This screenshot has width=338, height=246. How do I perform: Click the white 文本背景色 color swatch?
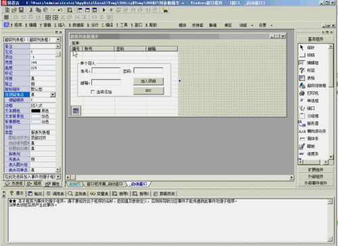pos(36,116)
